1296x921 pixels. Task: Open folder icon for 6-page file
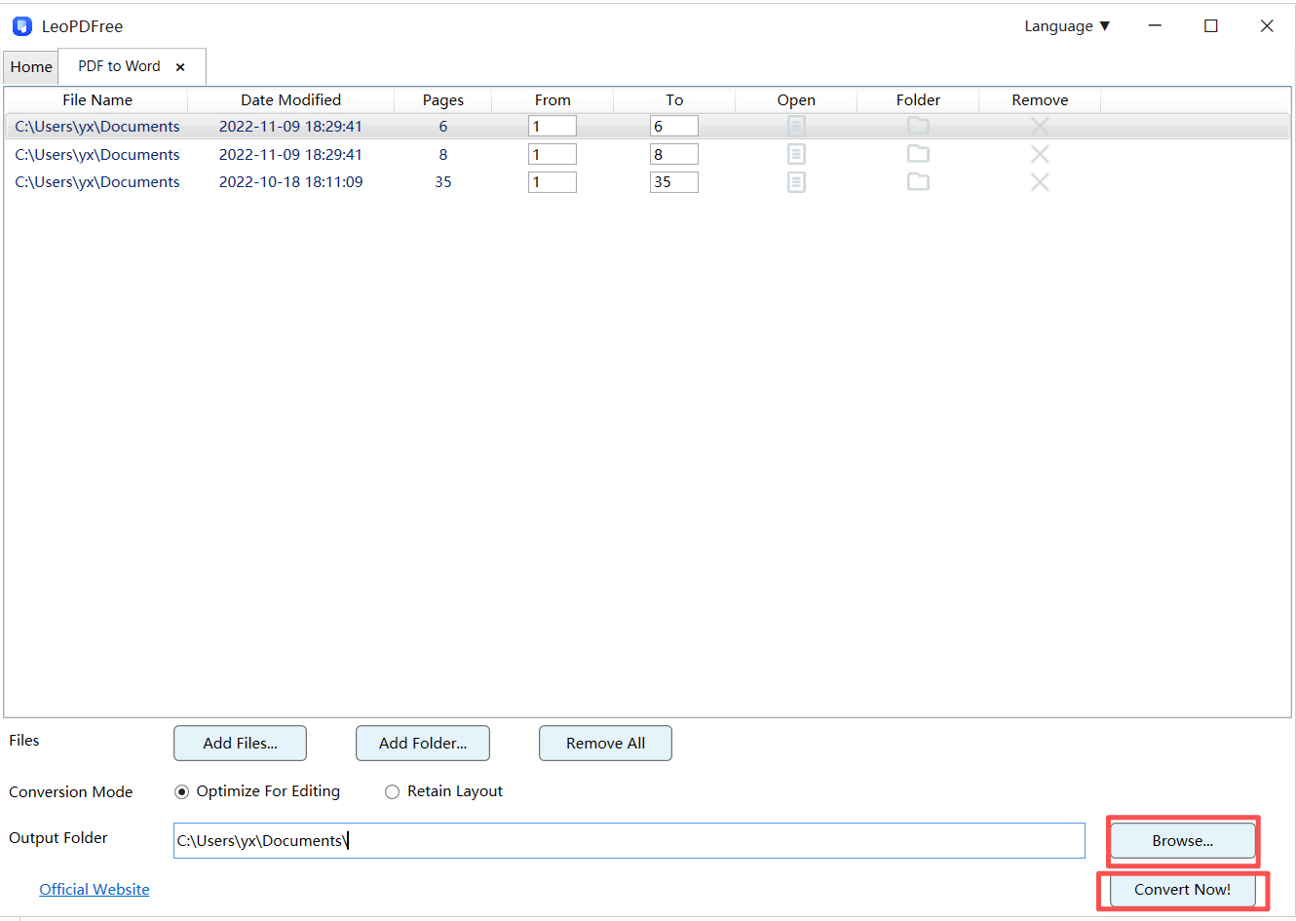pyautogui.click(x=918, y=126)
